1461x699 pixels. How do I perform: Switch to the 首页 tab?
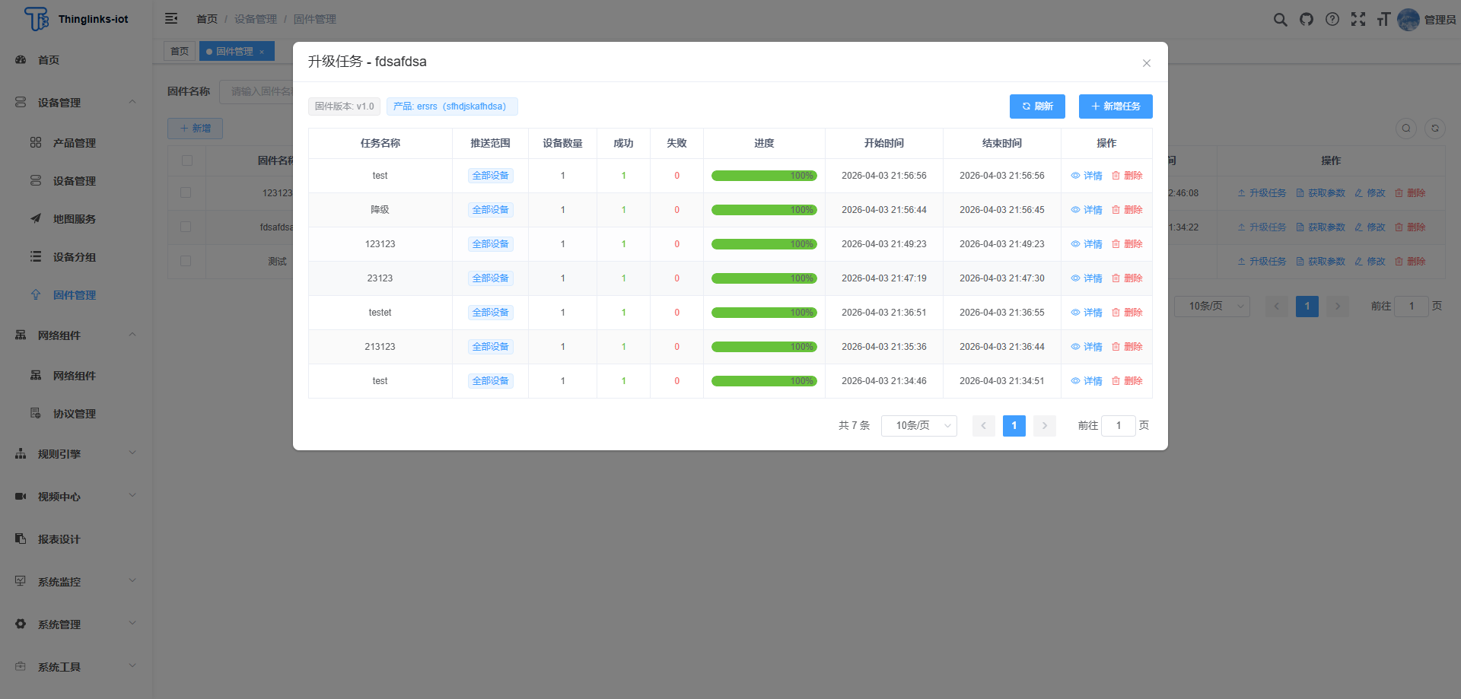[180, 52]
